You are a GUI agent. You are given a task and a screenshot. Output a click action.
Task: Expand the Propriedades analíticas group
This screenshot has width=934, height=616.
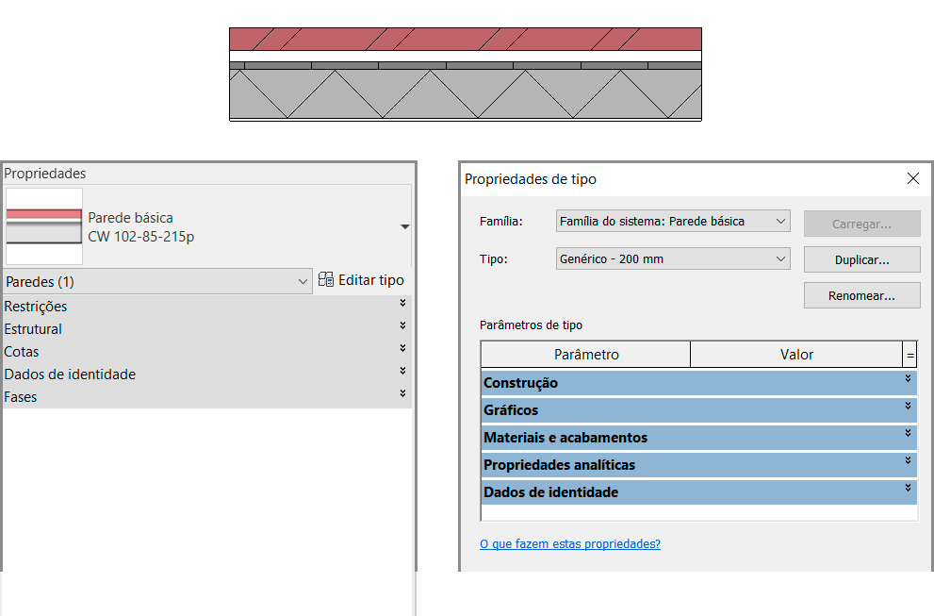[x=907, y=465]
